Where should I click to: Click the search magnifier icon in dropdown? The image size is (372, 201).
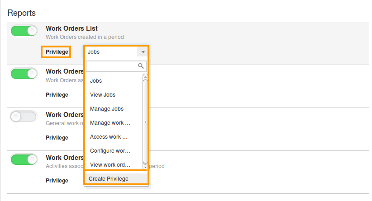[x=141, y=66]
